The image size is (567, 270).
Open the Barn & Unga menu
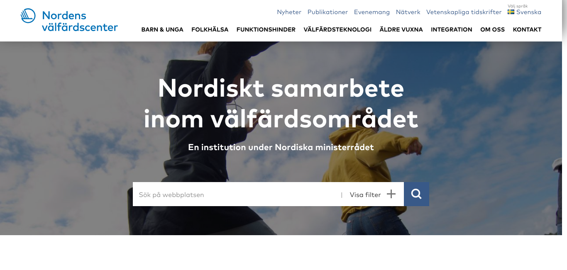tap(162, 29)
